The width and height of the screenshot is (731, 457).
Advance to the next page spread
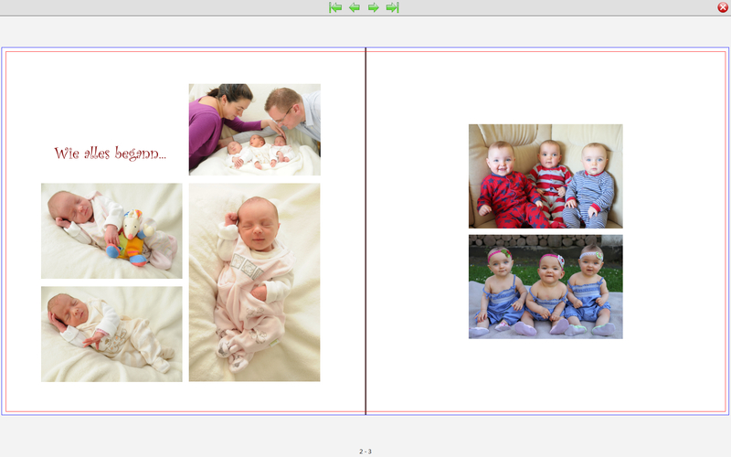tap(374, 7)
